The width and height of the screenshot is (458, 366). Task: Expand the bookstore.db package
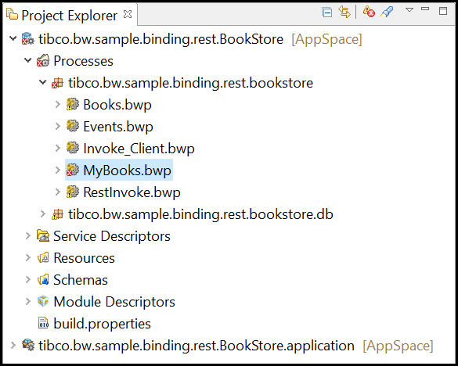[x=43, y=213]
